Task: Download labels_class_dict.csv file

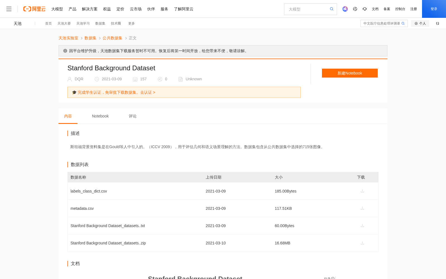Action: tap(362, 191)
